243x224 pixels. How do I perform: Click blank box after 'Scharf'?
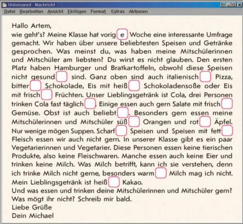point(121,131)
